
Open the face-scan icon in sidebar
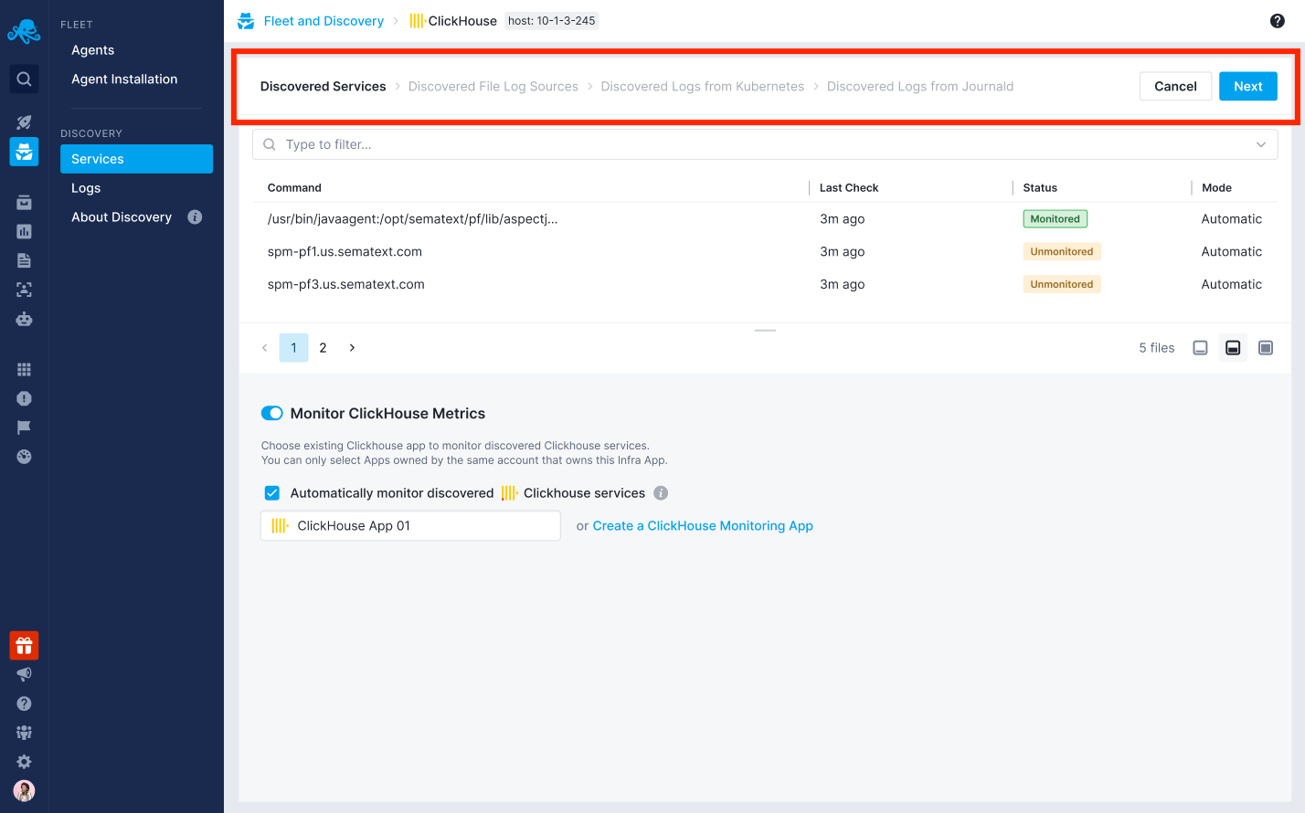25,290
